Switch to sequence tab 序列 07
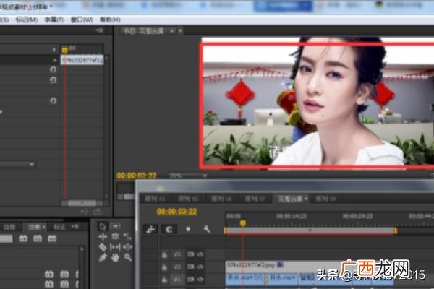 point(255,199)
